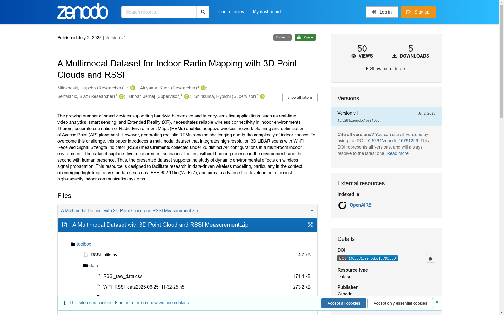
Task: Click ORCID icon next to Milosheski, Ljupcho
Action: (x=133, y=88)
